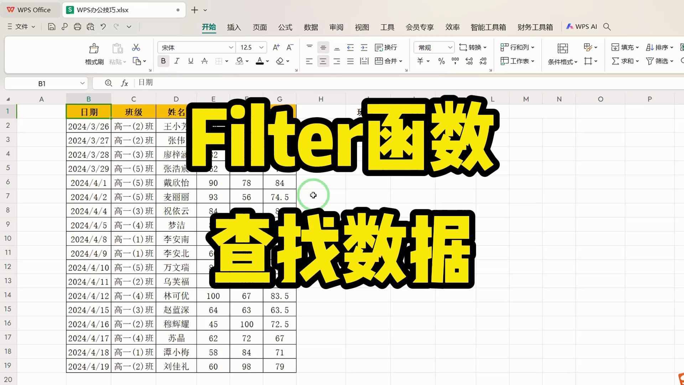
Task: Click the font color swatch
Action: [x=260, y=61]
